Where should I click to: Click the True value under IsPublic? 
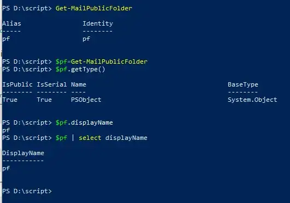coord(10,100)
